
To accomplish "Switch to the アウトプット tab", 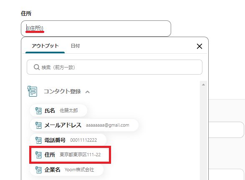I will (x=45, y=46).
